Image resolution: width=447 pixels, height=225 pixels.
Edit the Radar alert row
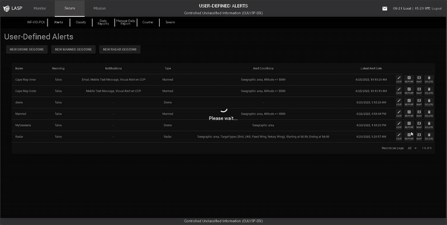click(399, 136)
